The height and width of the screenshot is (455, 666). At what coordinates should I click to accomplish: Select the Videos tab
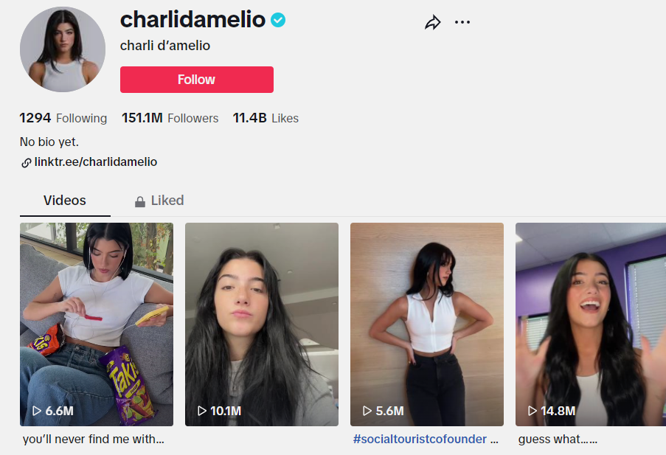coord(65,201)
